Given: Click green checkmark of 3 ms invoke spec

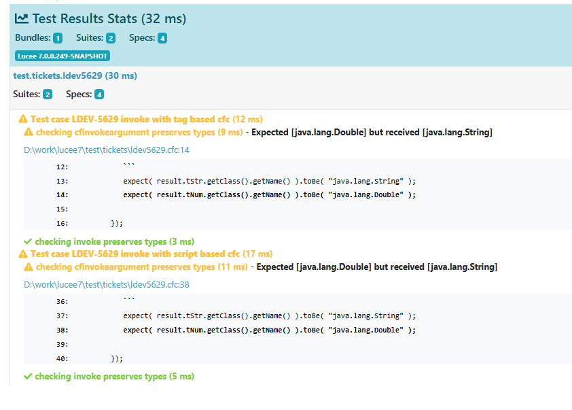Looking at the screenshot, I should click(28, 241).
